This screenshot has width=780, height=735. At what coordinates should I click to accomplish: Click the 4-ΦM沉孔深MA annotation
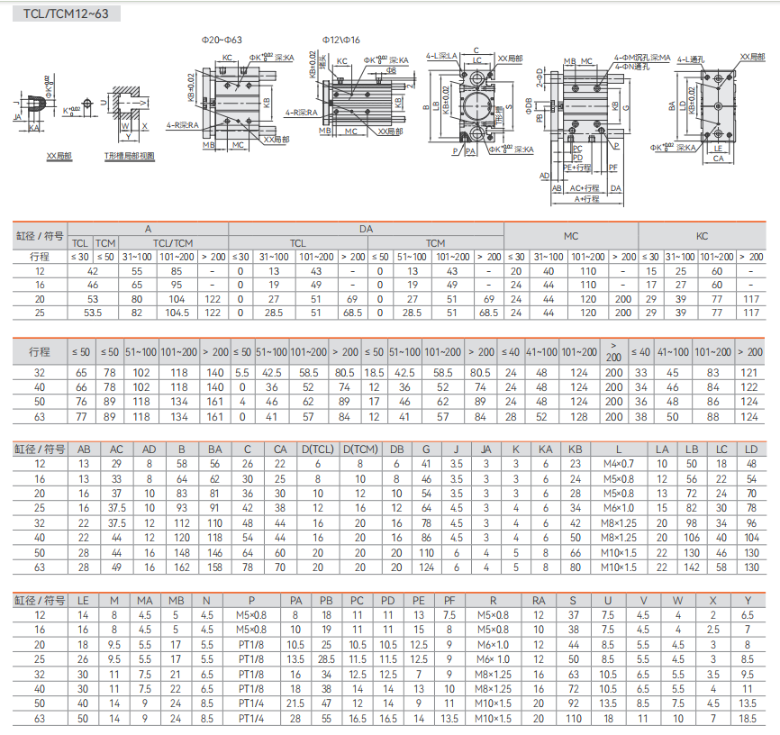click(643, 57)
